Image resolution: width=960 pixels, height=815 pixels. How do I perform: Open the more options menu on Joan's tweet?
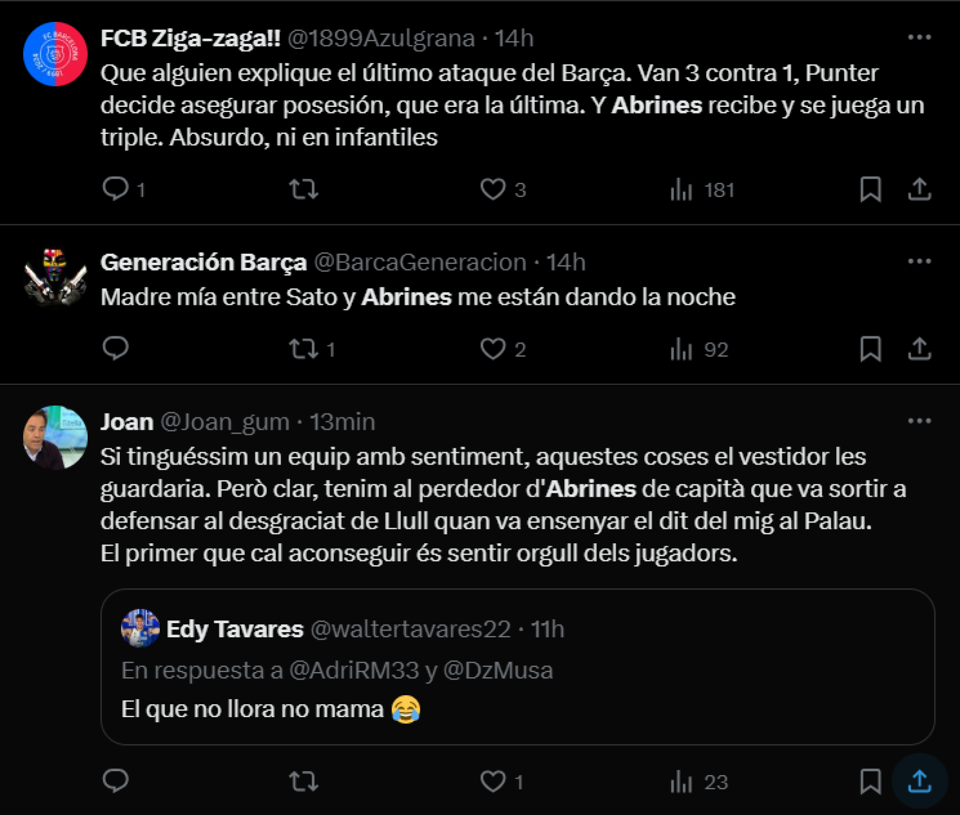coord(919,420)
